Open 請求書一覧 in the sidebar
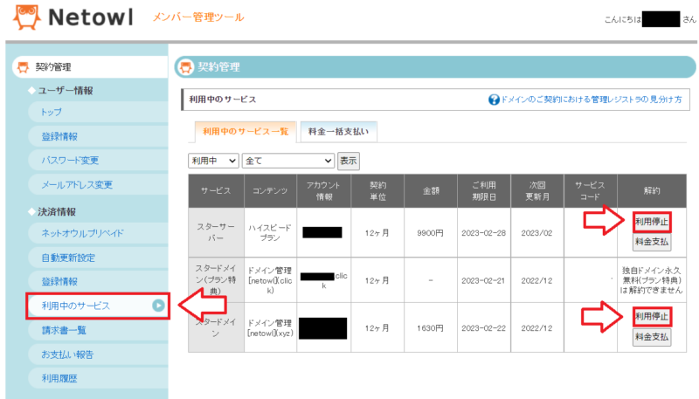 pyautogui.click(x=64, y=330)
